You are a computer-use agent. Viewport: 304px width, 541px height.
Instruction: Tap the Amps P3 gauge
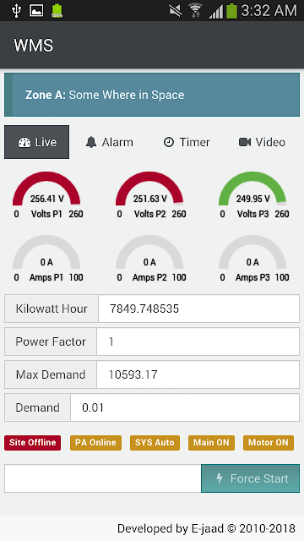click(x=252, y=259)
